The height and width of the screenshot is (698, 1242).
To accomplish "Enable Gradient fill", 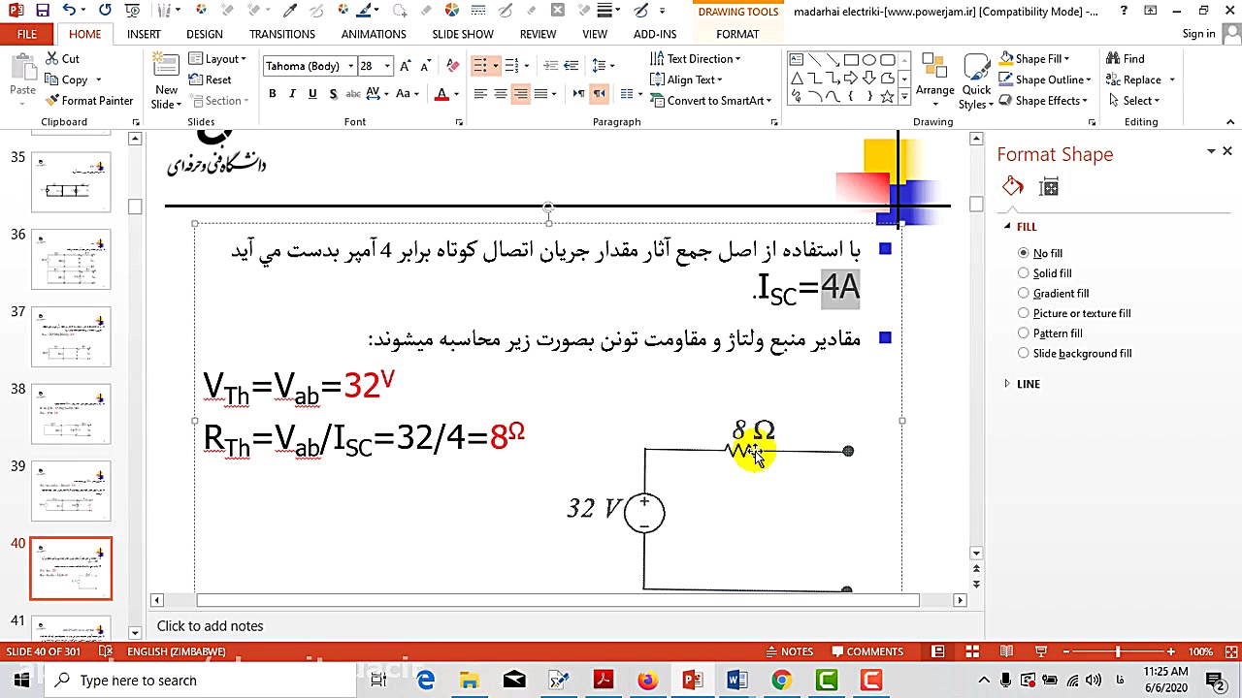I will point(1024,293).
